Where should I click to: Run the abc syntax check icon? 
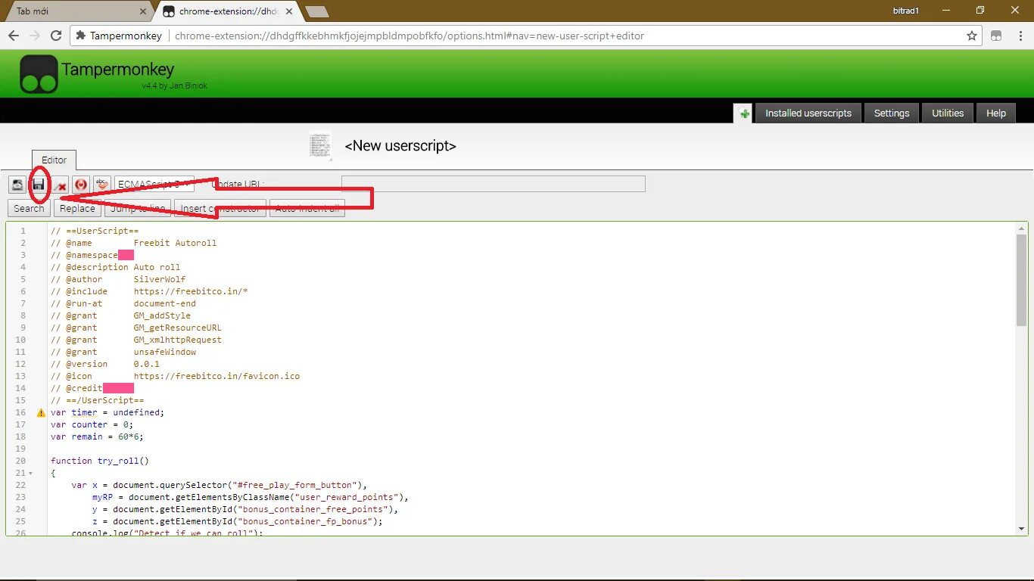(102, 185)
